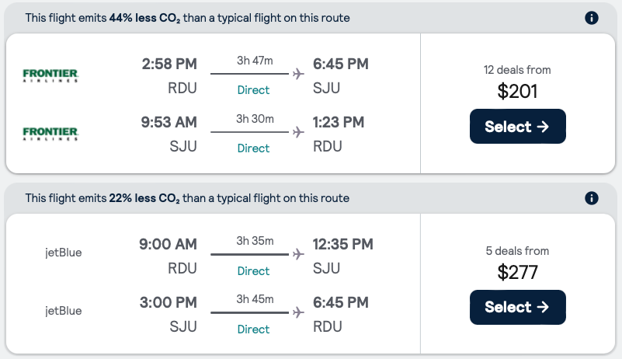Click airplane icon on 2:58 PM Frontier flight

pos(297,74)
